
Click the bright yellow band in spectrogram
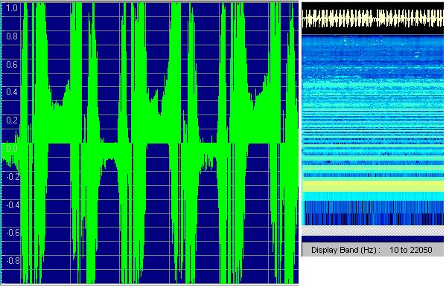372,187
